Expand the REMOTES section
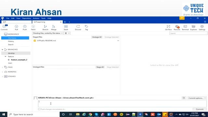This screenshot has height=117, width=208. 2,72
